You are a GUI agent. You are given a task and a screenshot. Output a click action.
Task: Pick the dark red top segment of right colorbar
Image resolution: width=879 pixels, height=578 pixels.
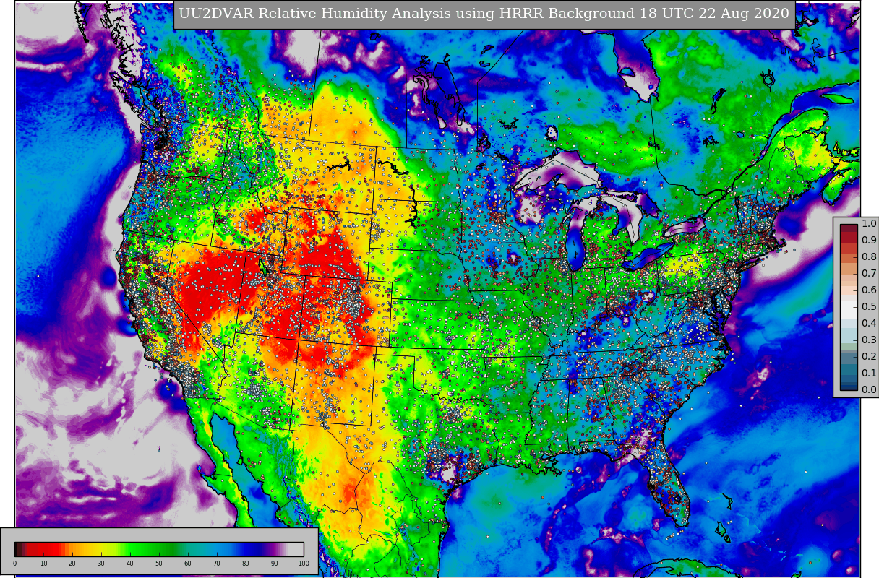tap(849, 228)
